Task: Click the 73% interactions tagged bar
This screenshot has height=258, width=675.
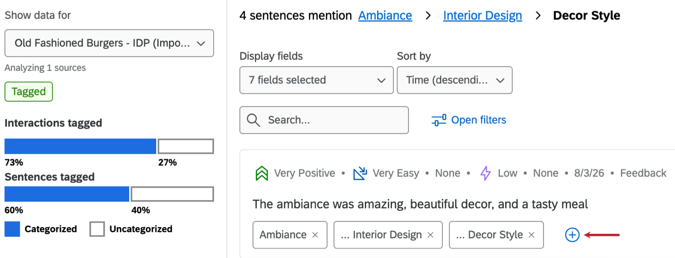Action: pos(80,146)
